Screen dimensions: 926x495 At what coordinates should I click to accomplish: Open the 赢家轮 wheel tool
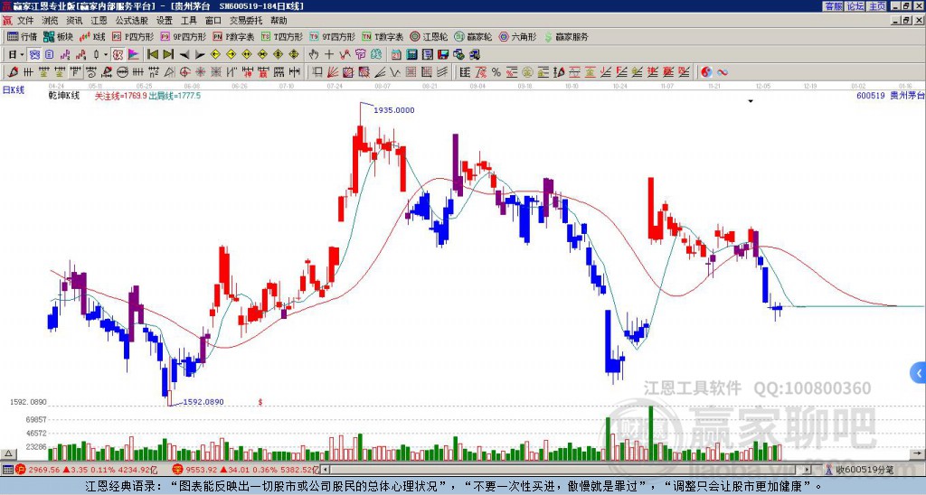tap(473, 36)
